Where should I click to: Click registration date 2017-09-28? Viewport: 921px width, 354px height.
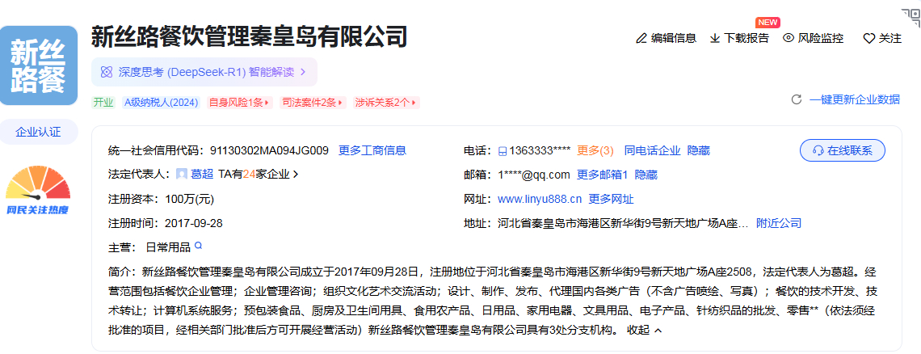click(194, 223)
